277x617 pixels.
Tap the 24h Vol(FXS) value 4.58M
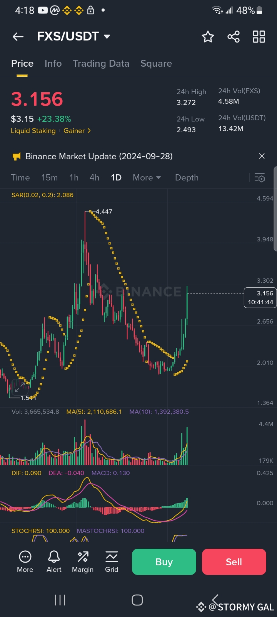pyautogui.click(x=229, y=101)
